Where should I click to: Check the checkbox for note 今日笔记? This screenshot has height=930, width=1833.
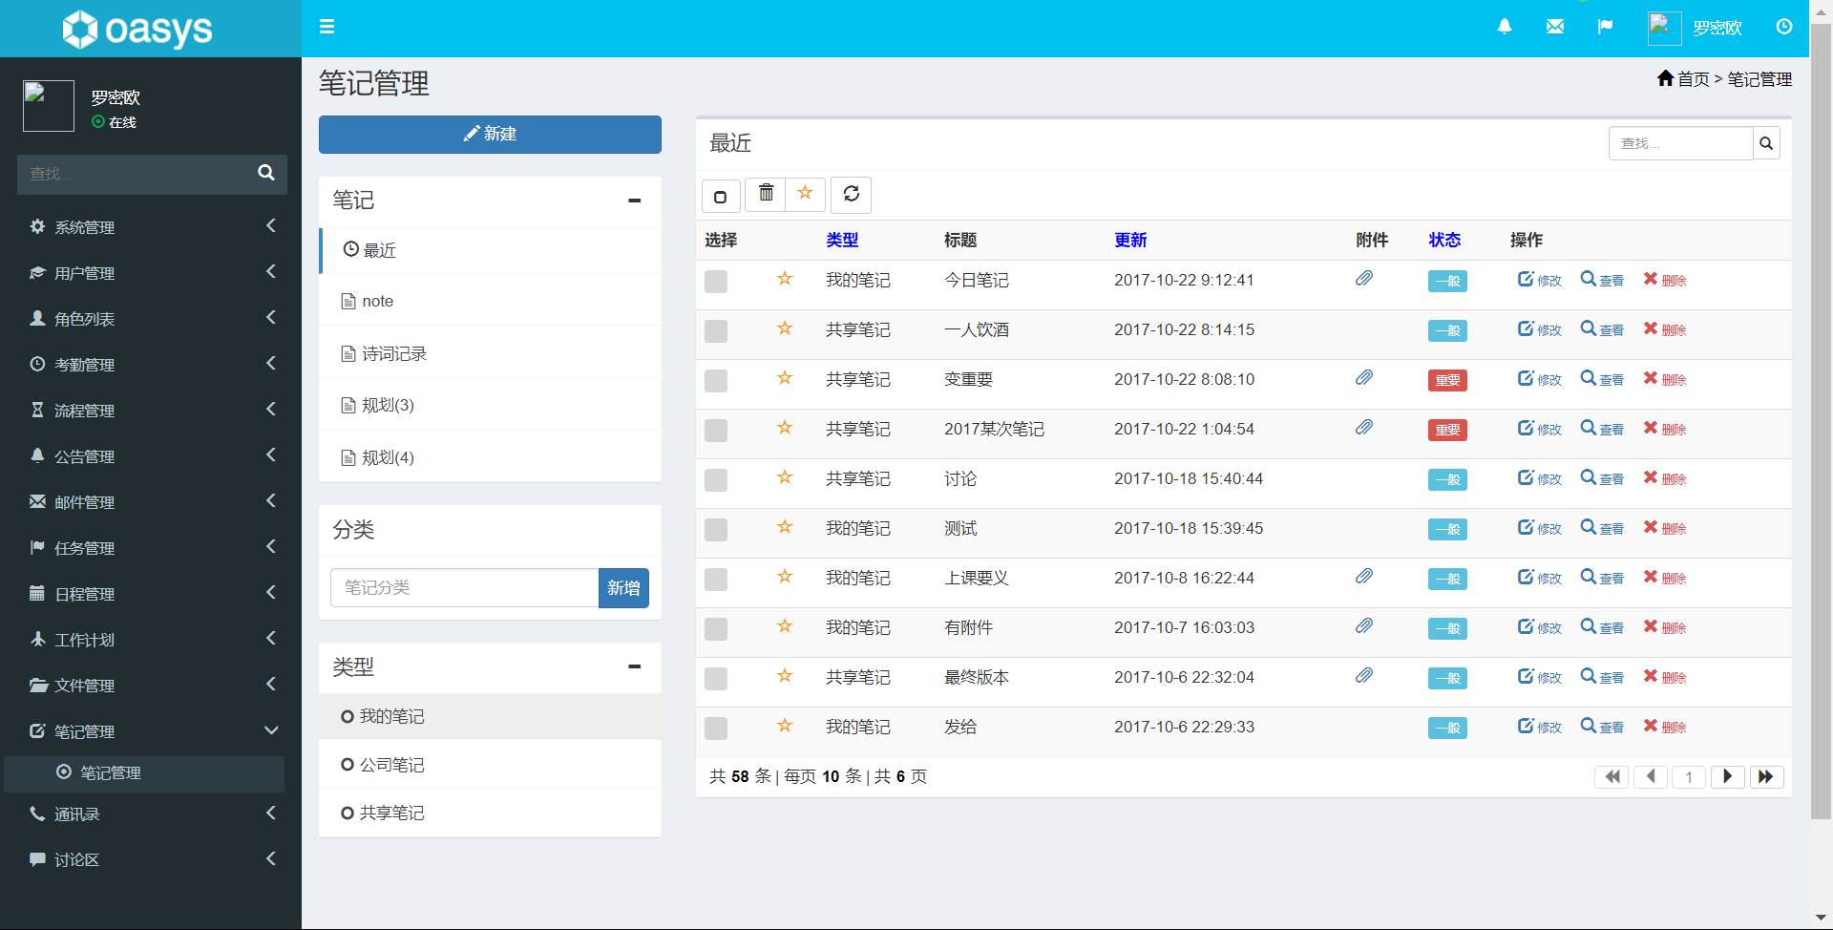point(716,281)
